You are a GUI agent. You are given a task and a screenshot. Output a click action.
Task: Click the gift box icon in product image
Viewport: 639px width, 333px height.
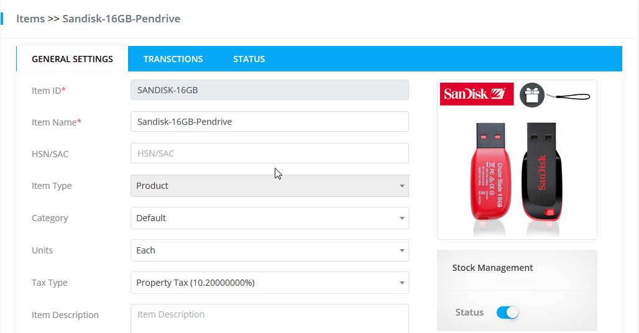tap(531, 95)
